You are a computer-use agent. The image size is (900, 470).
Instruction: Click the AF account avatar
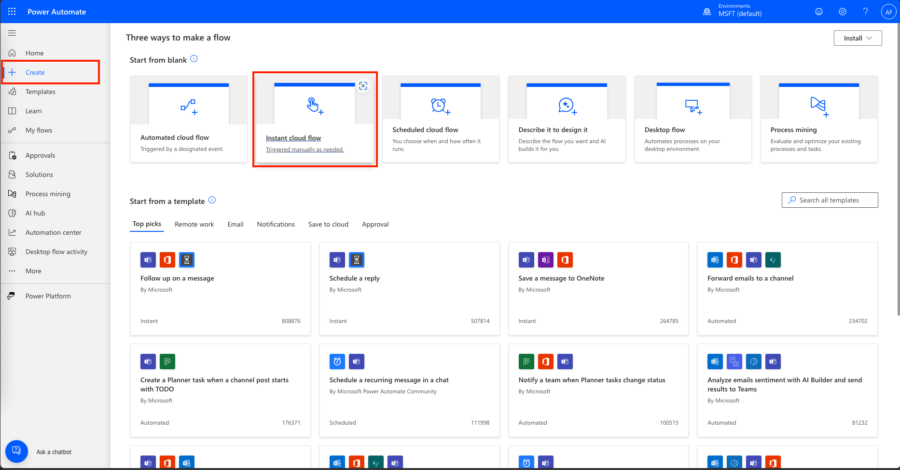click(x=888, y=12)
